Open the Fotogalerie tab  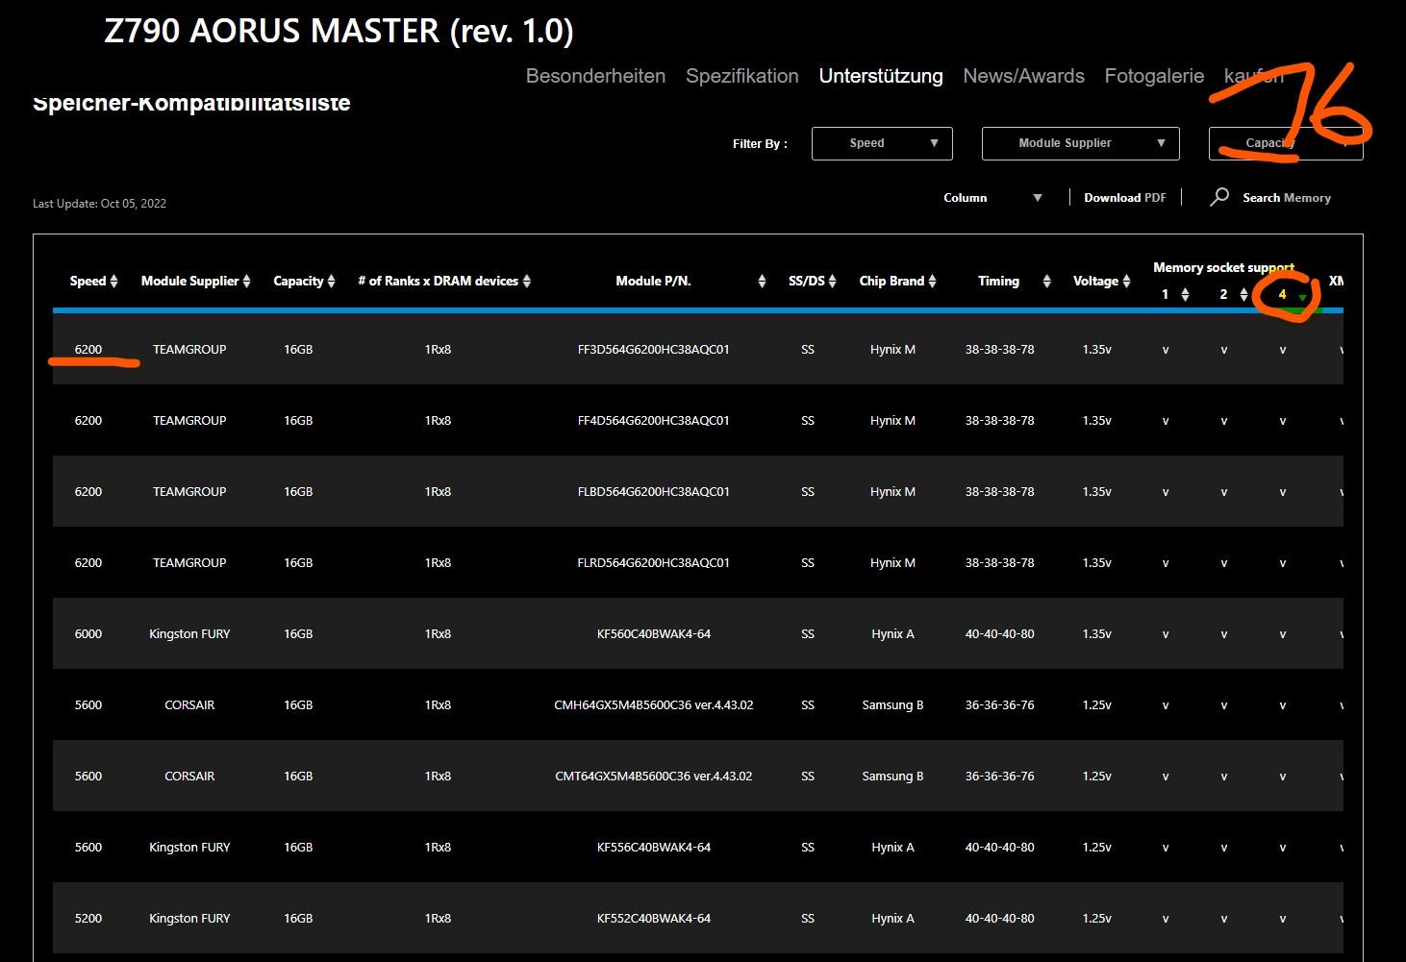[1154, 76]
